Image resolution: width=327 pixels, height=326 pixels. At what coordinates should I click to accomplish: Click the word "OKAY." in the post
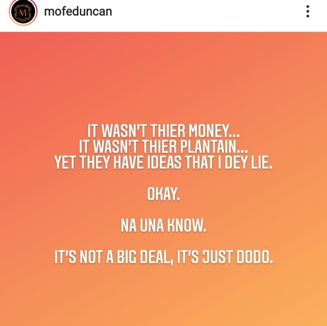pos(163,194)
